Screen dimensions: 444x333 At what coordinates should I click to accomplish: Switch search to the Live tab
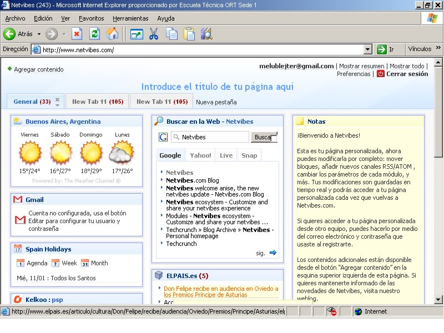[226, 155]
